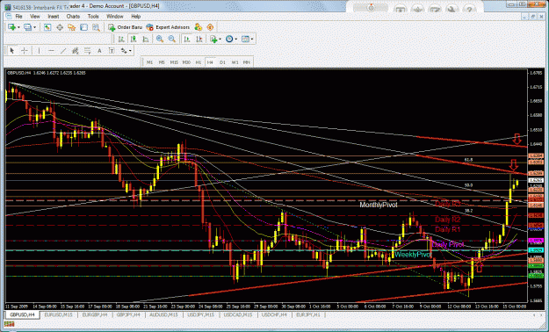Click the orange diamond icon on the toolbar

pos(210,27)
